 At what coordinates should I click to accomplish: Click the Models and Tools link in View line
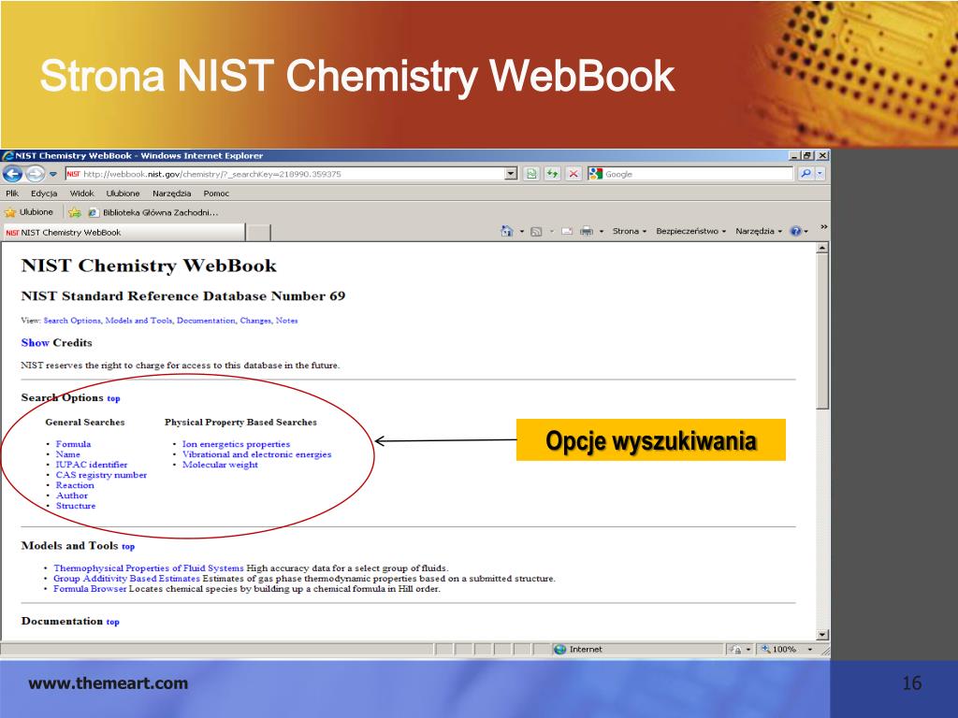[138, 321]
